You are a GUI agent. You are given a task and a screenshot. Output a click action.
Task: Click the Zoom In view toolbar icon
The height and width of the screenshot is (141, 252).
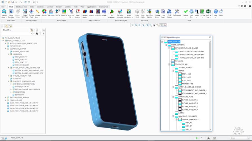(136, 25)
